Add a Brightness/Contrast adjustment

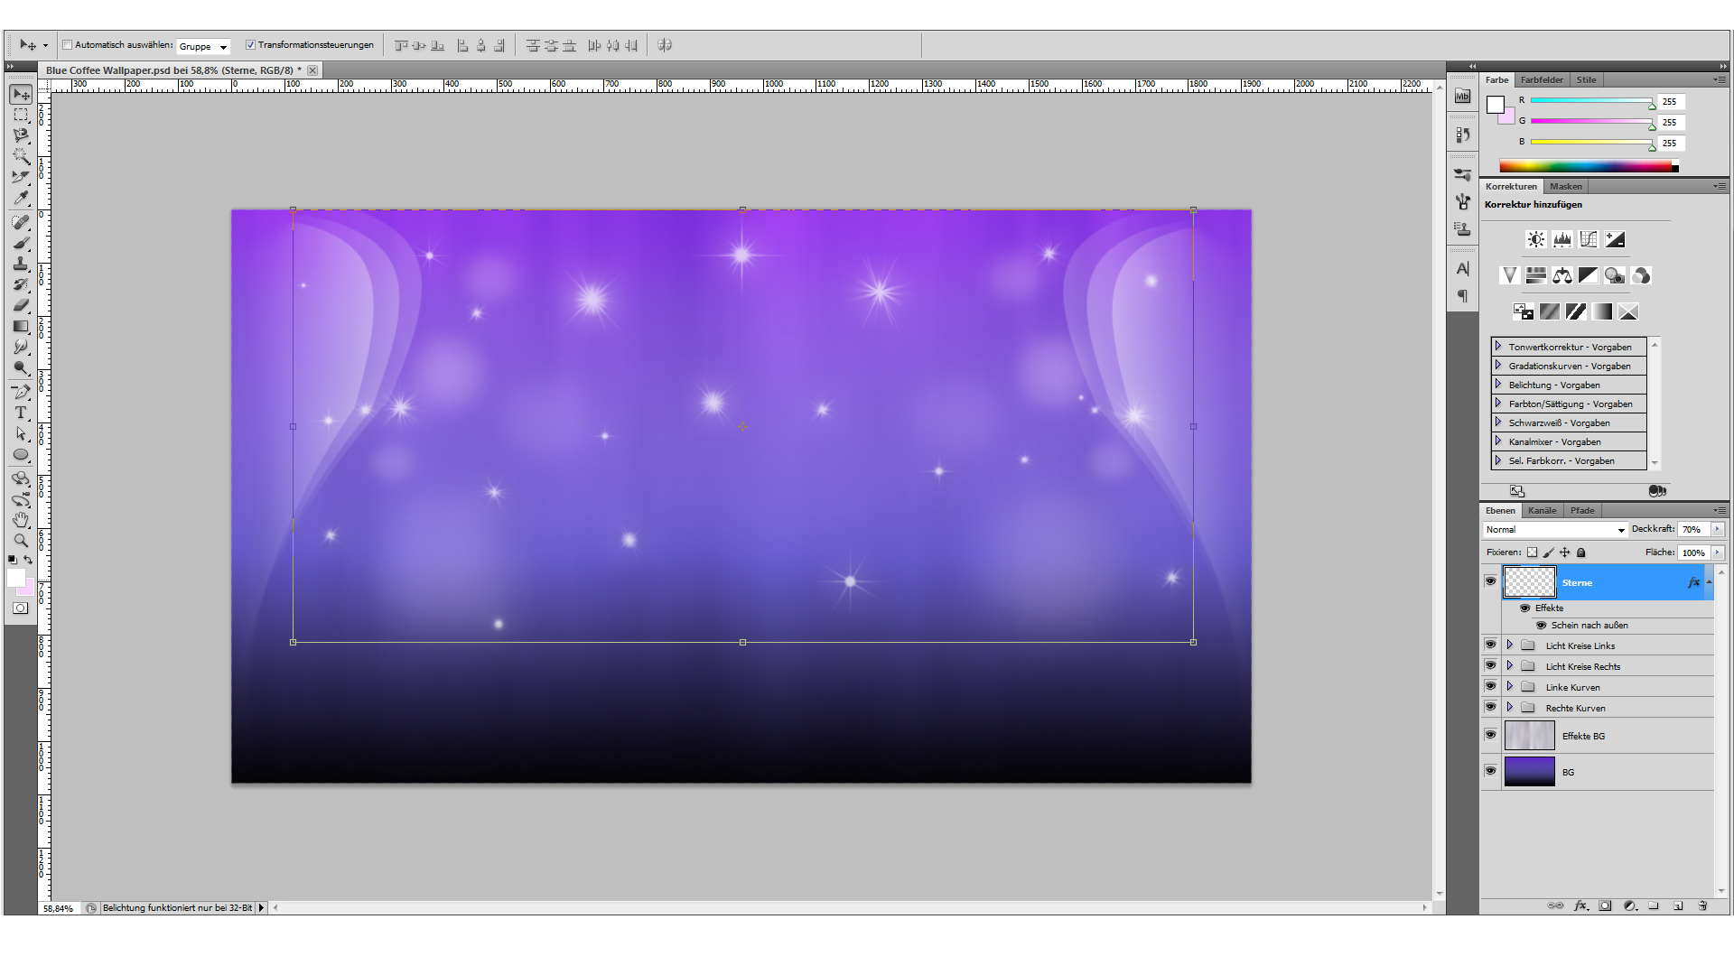pyautogui.click(x=1535, y=239)
